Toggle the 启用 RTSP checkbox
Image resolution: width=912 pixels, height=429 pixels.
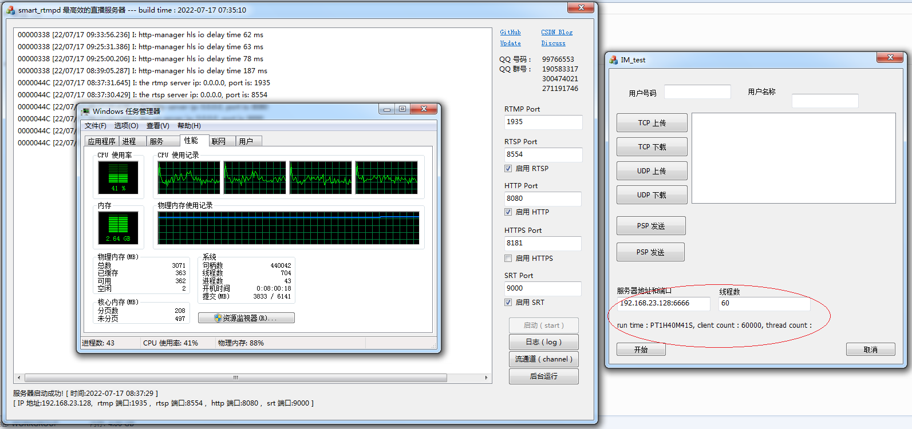(508, 168)
